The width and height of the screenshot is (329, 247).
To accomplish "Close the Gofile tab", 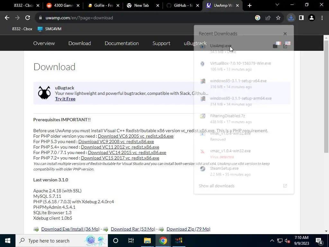I will pos(118,6).
